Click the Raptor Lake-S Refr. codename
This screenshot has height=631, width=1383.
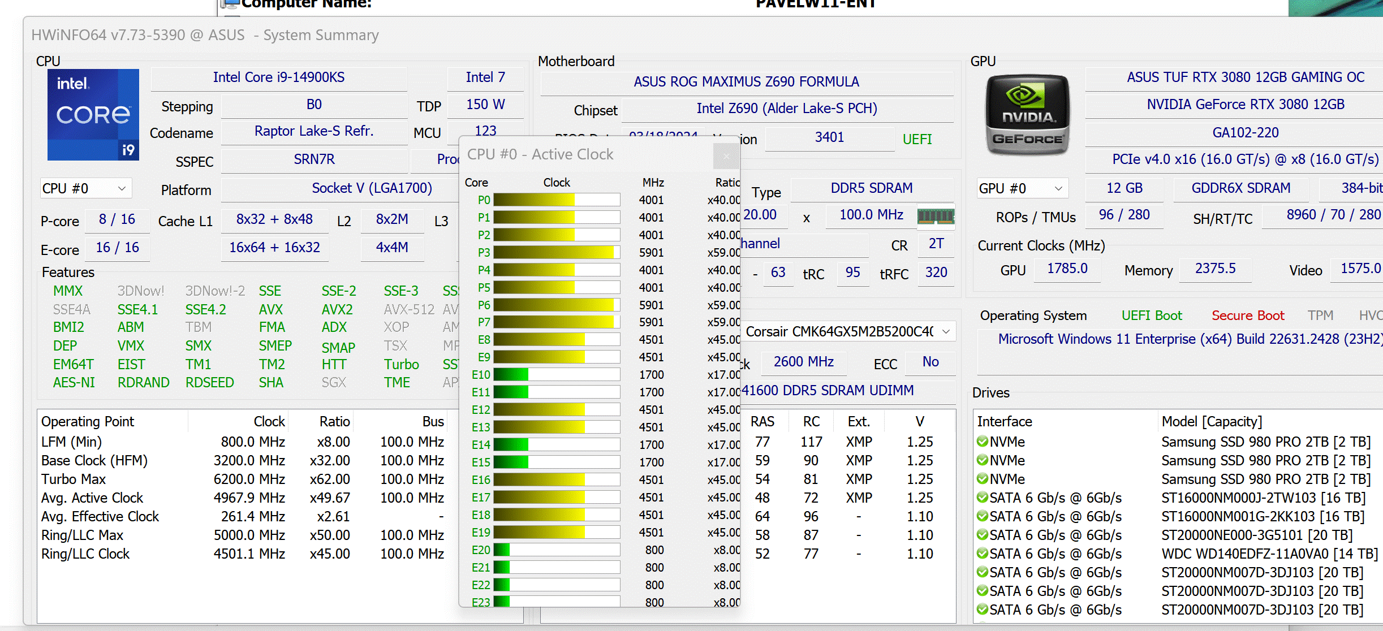[314, 131]
